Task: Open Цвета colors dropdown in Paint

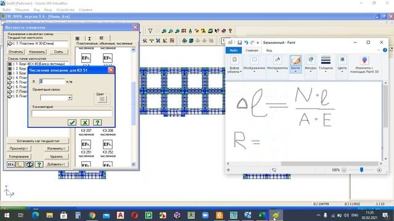Action: (342, 64)
